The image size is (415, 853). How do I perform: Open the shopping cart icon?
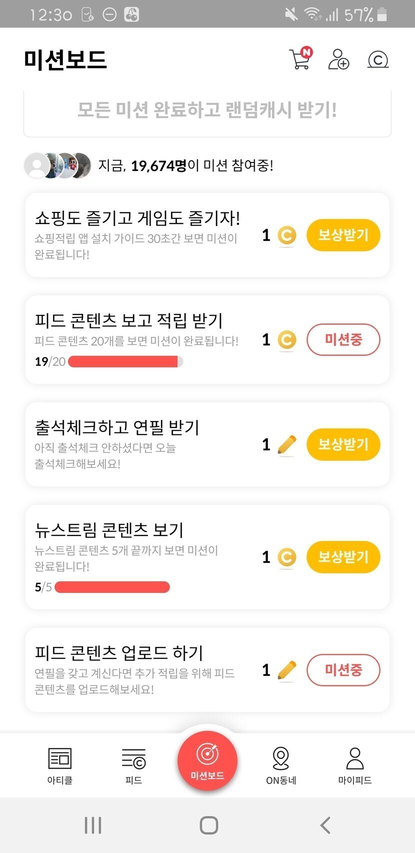click(300, 59)
